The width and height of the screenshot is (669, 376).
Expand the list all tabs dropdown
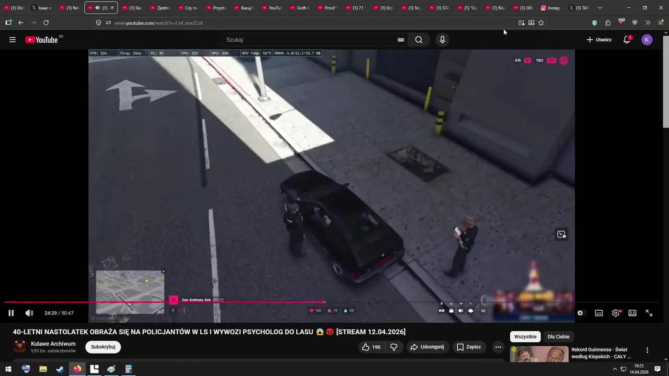599,8
